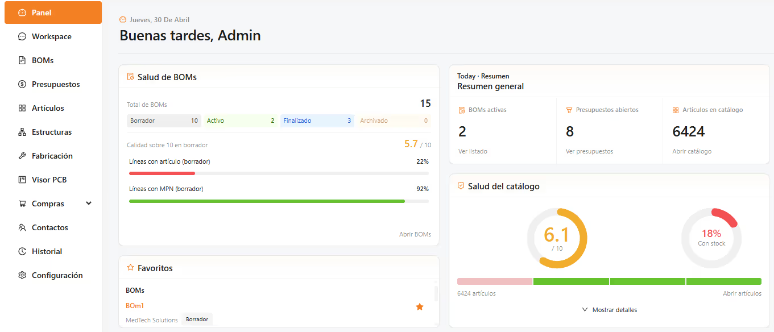Image resolution: width=774 pixels, height=332 pixels.
Task: Click the BOMs activas card icon
Action: [462, 110]
